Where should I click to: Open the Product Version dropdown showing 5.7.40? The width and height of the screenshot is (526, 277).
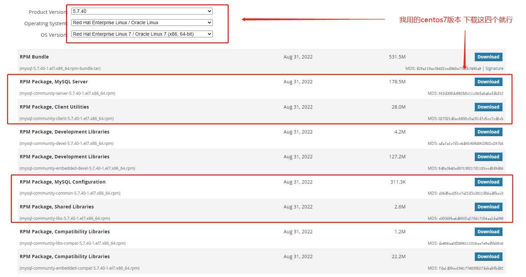coord(142,11)
